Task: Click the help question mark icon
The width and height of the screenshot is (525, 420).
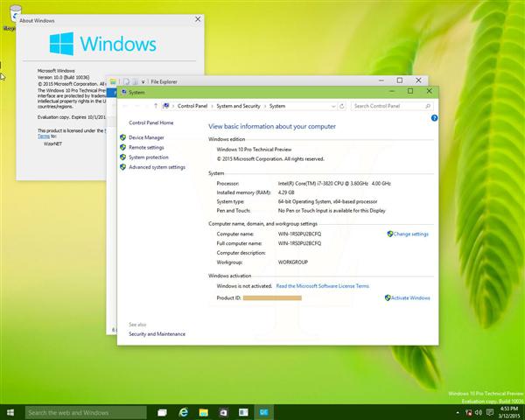Action: coord(434,117)
